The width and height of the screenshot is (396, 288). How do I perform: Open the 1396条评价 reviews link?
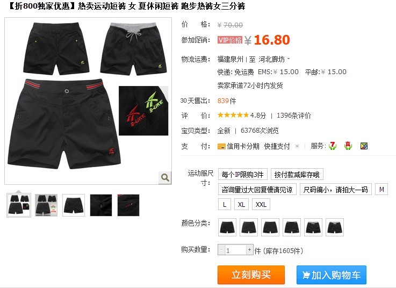pyautogui.click(x=294, y=116)
